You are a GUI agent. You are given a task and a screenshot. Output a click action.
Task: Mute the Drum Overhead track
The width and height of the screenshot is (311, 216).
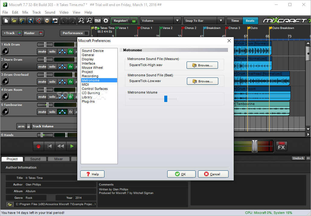coord(42,82)
